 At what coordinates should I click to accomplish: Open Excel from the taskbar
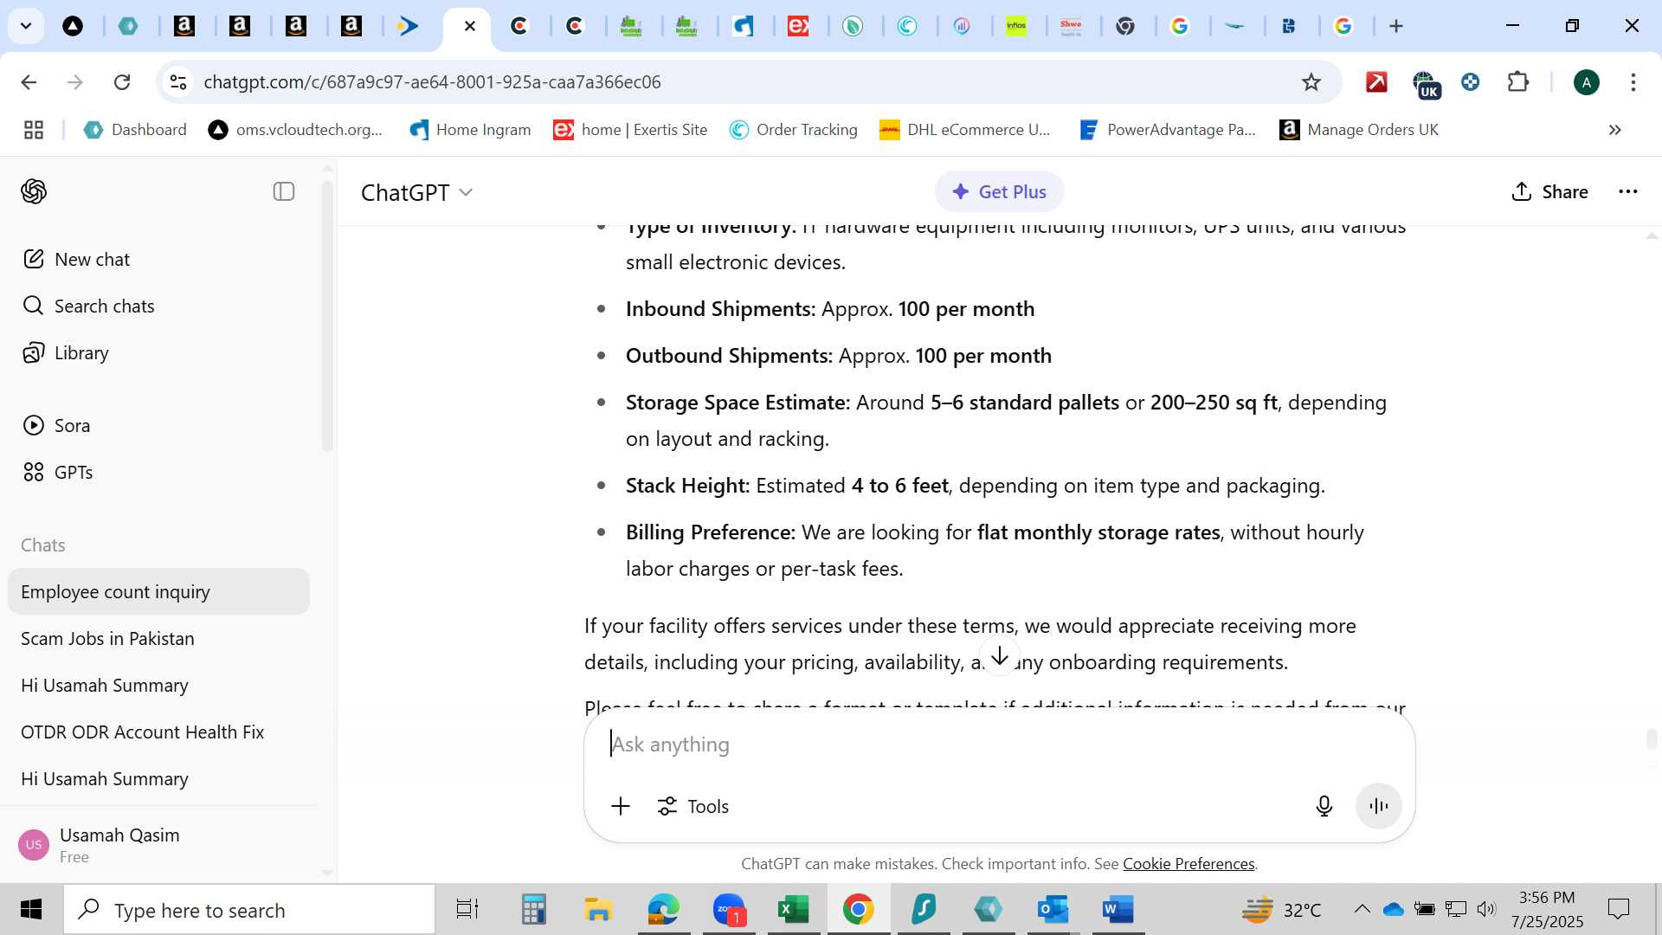[793, 909]
